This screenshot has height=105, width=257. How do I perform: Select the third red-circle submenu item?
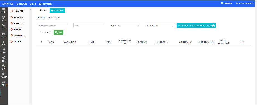[x=17, y=23]
